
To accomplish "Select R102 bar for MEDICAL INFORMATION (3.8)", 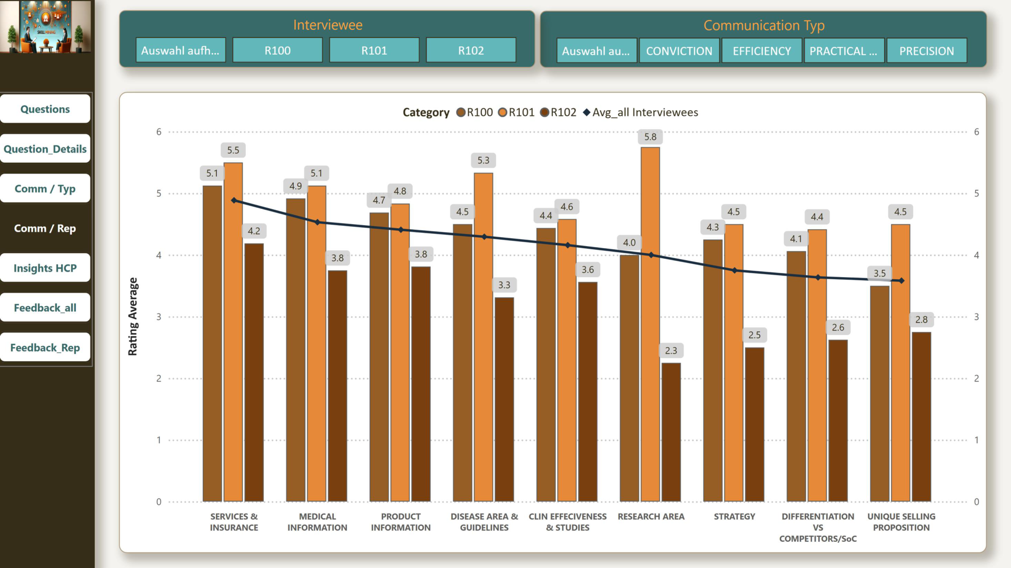I will point(338,386).
